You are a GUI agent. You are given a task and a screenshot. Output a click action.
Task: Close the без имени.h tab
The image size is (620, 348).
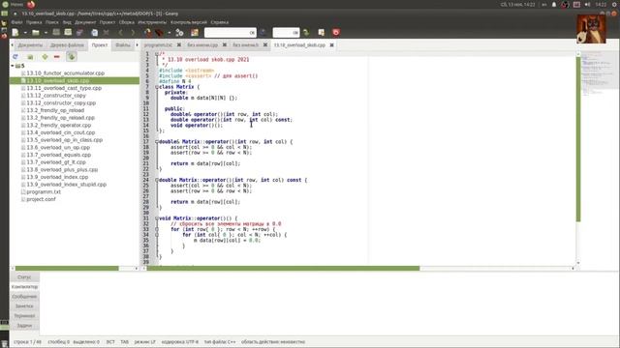[x=265, y=45]
